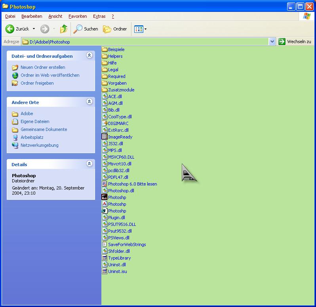316x307 pixels.
Task: Select the ACE.dll file icon
Action: coord(105,96)
